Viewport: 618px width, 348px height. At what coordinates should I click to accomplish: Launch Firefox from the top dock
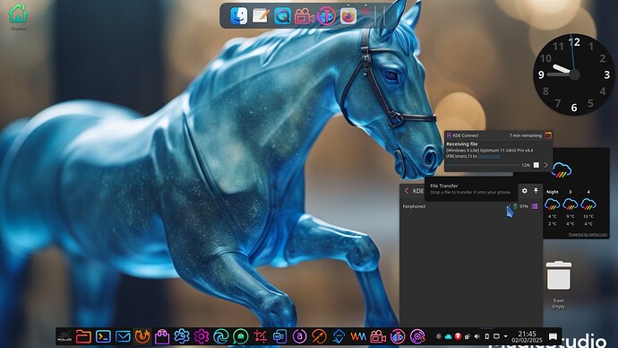(348, 16)
